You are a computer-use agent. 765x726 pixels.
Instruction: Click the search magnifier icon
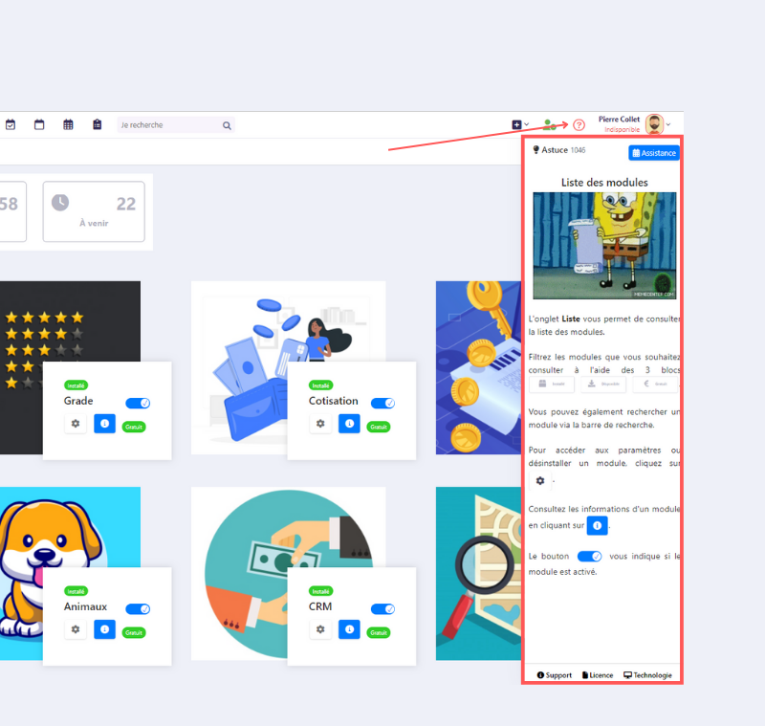(227, 125)
